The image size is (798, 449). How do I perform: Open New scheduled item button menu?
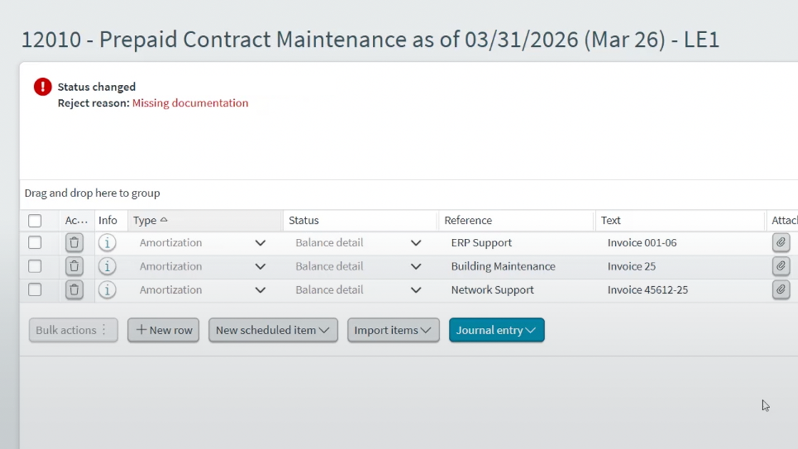click(273, 330)
